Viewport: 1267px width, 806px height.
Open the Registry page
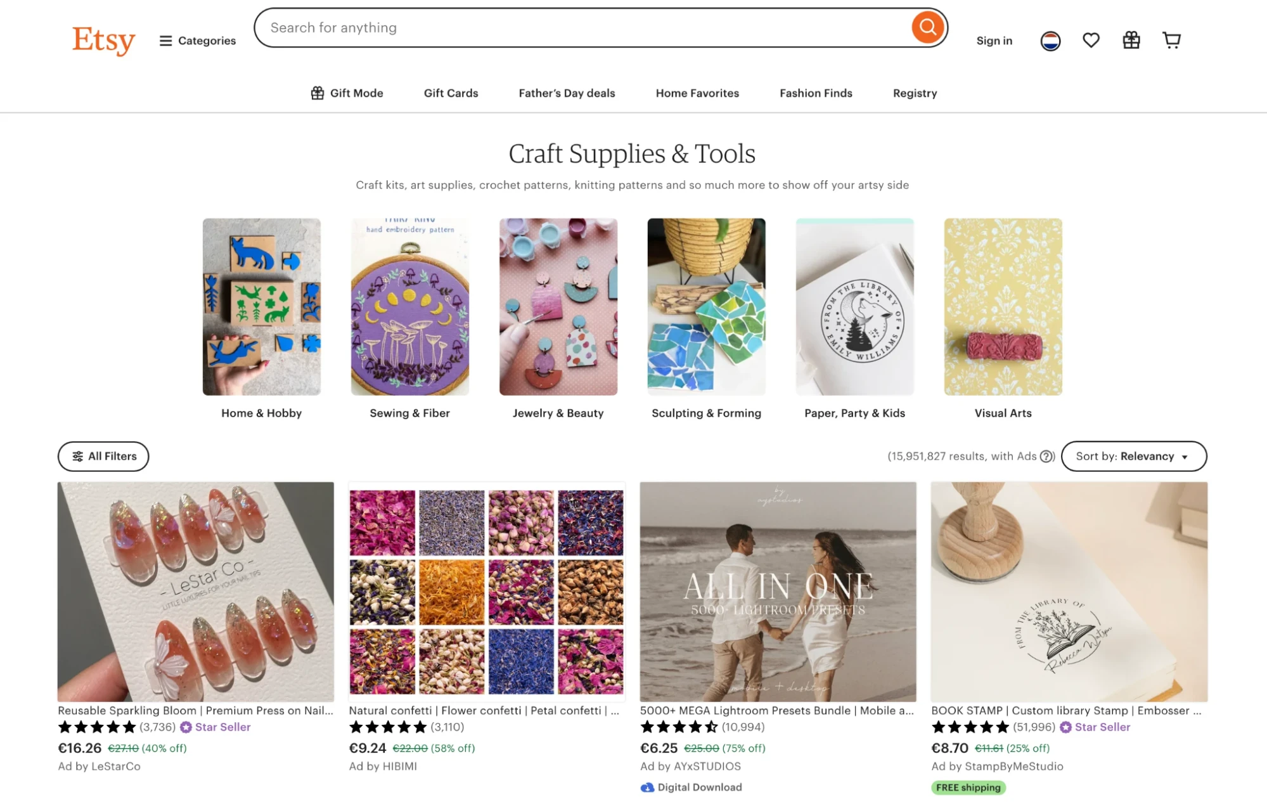914,93
